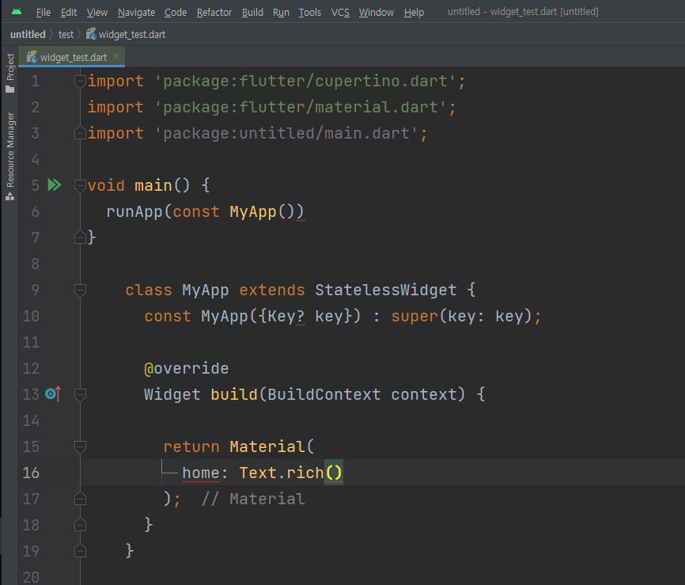
Task: Click the // Material closing comment
Action: [x=253, y=499]
